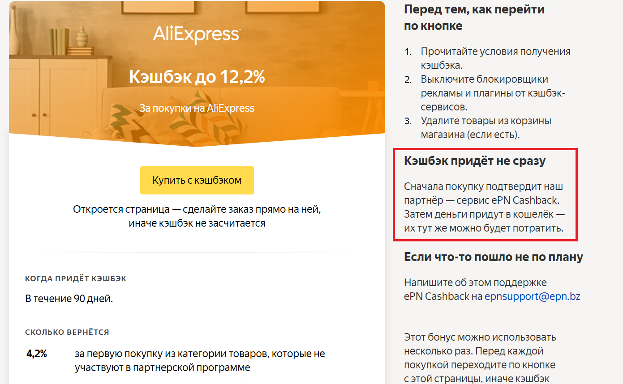Image resolution: width=623 pixels, height=384 pixels.
Task: Click the "Купить с кэшбэком" yellow button
Action: point(197,180)
